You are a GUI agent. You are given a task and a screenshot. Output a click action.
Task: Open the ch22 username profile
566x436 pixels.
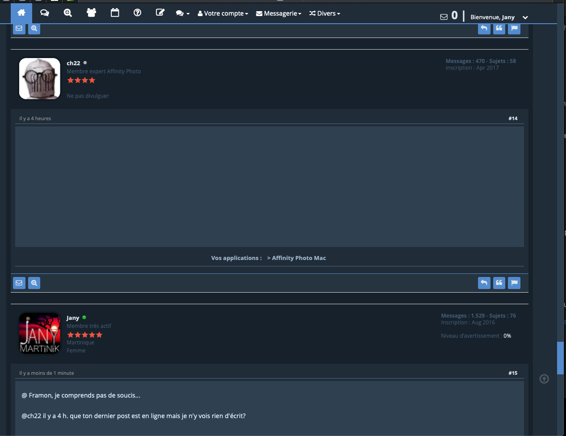(x=73, y=63)
